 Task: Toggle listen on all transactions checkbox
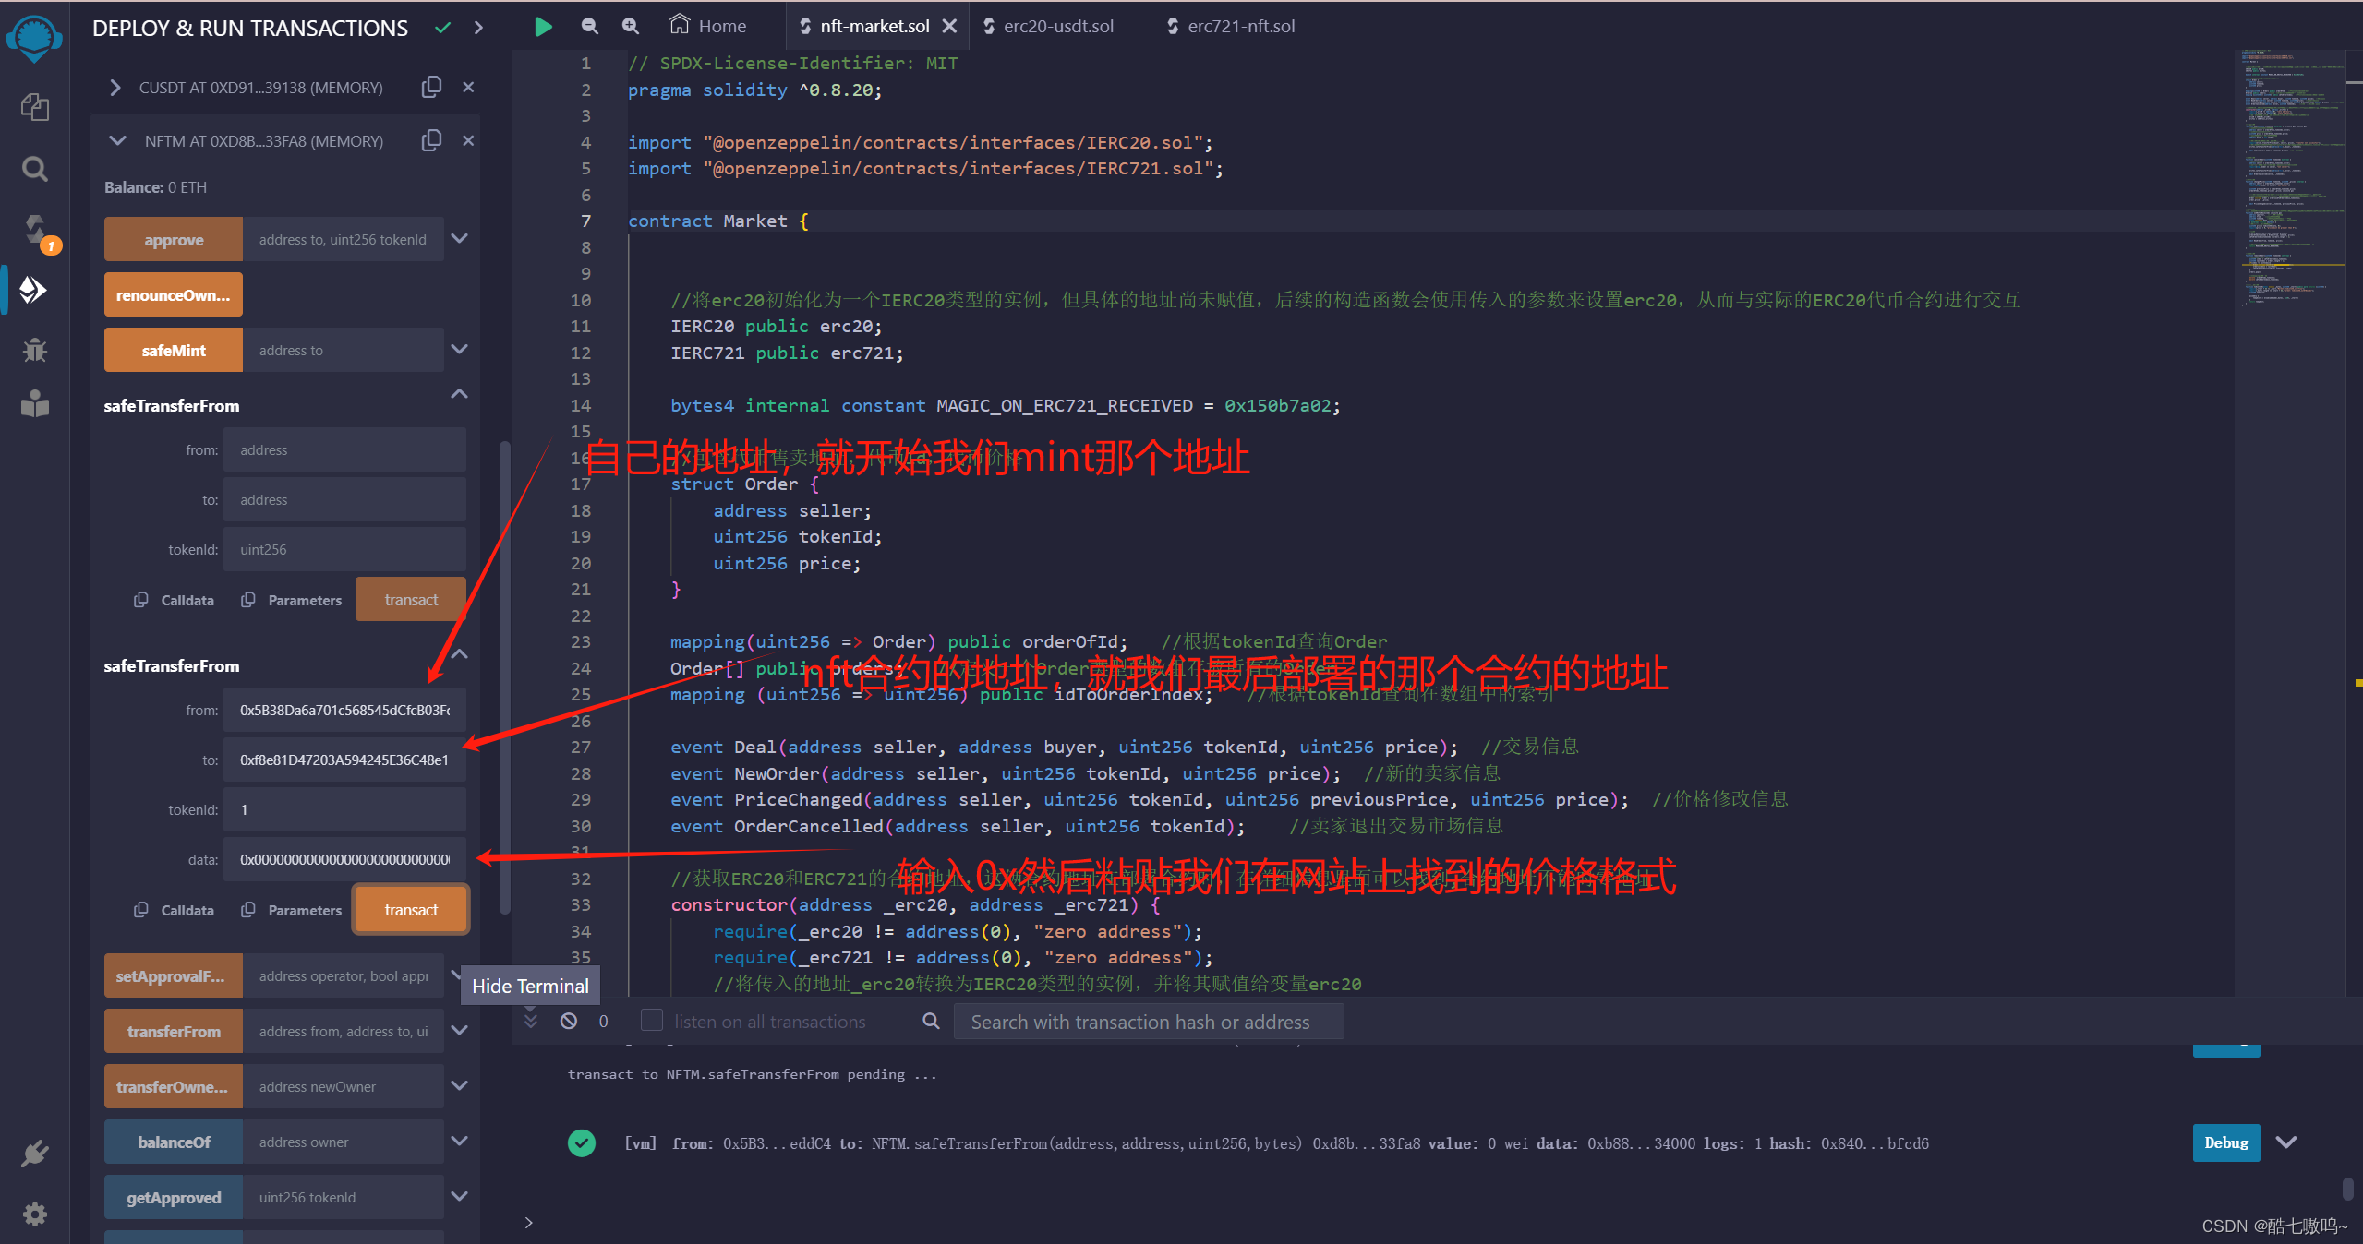tap(652, 1021)
